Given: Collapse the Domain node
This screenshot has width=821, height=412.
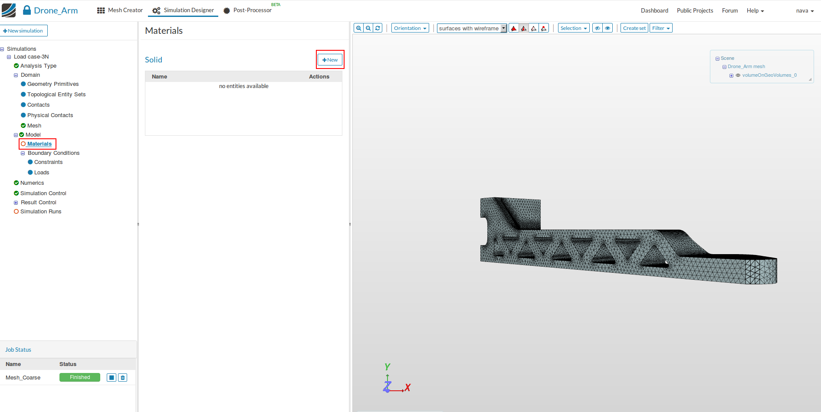Looking at the screenshot, I should pos(16,75).
